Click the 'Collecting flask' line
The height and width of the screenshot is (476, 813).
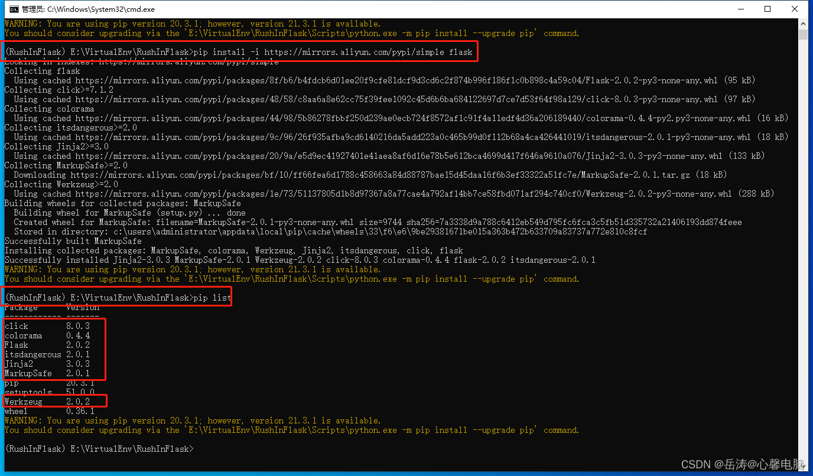43,71
